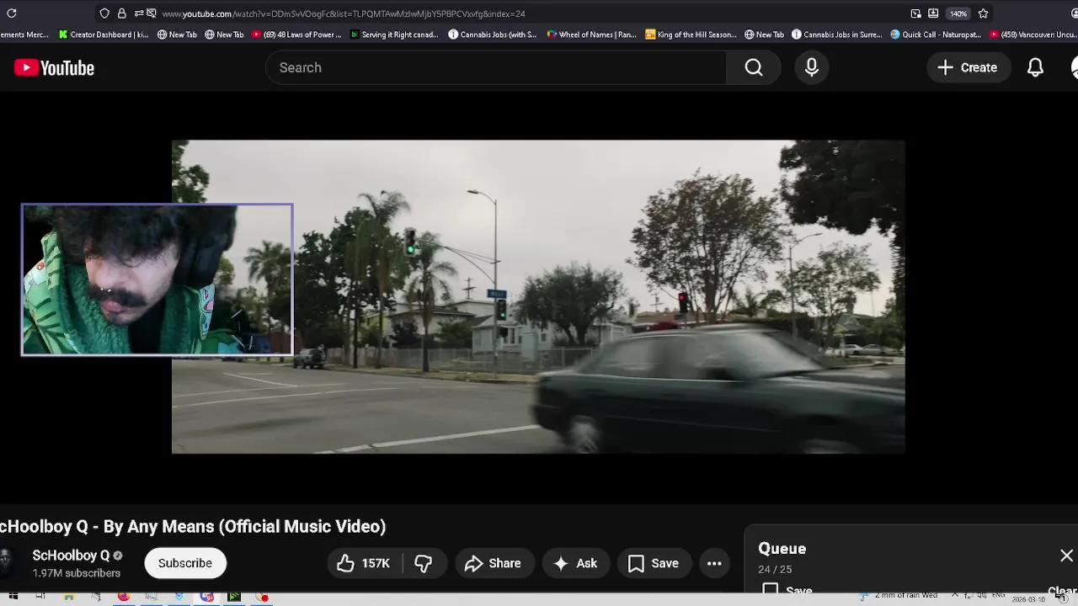Click the YouTube search field
The image size is (1078, 606).
coord(496,67)
